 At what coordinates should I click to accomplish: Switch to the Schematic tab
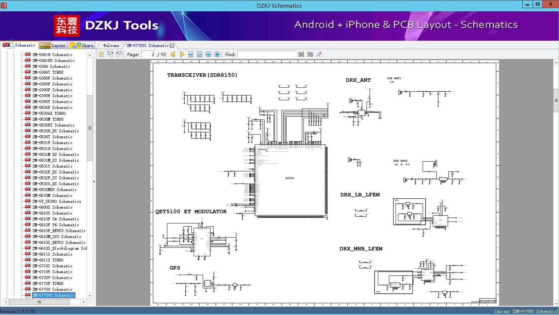click(19, 45)
